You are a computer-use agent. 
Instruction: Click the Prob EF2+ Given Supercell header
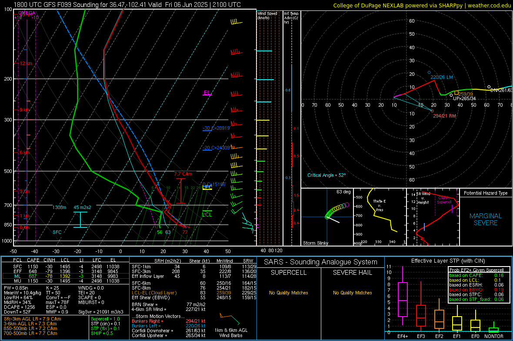(476, 270)
